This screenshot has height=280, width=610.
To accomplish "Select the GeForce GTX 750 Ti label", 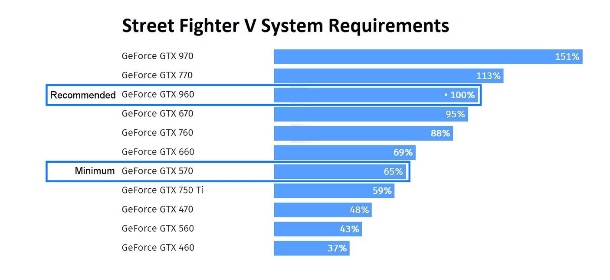I will 163,190.
